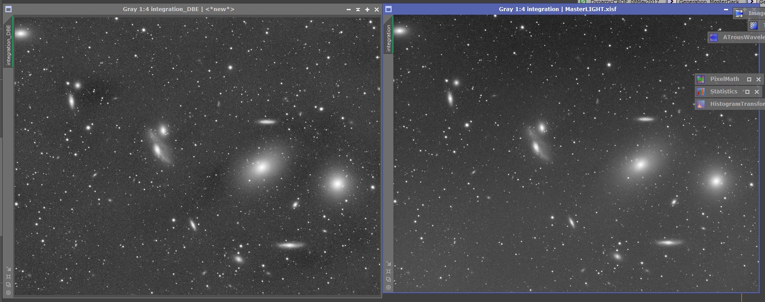
Task: Click the PixelMath process icon
Action: 701,79
